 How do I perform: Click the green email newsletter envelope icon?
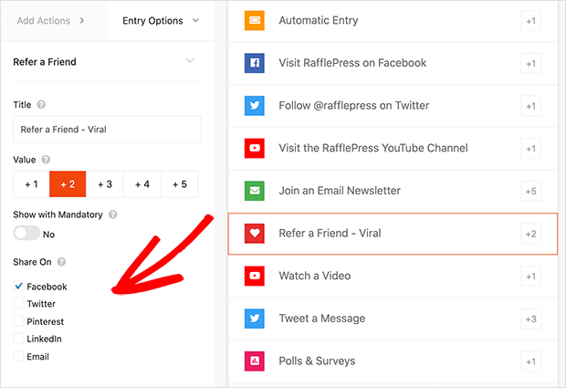(x=254, y=191)
